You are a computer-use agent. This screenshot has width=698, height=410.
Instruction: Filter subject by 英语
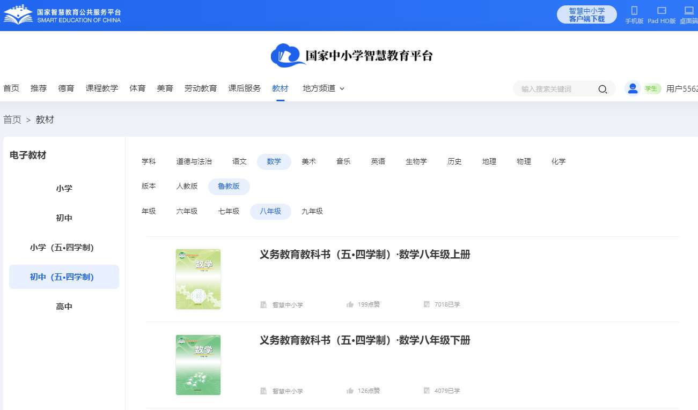[378, 161]
